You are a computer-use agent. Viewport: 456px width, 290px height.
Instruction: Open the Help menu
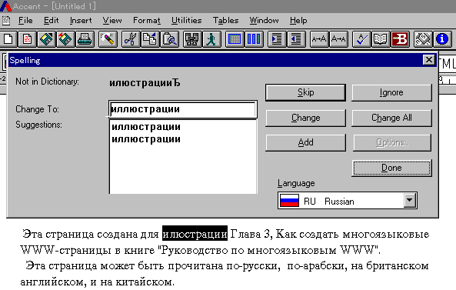[x=298, y=20]
